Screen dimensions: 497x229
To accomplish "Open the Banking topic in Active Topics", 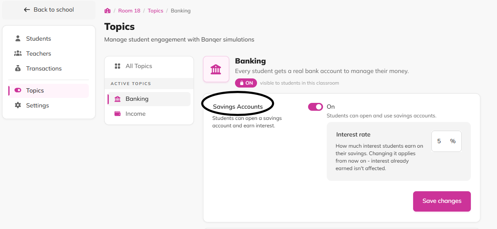I will click(x=149, y=99).
